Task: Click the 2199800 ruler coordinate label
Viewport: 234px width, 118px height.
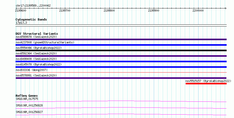Action: (x=109, y=11)
